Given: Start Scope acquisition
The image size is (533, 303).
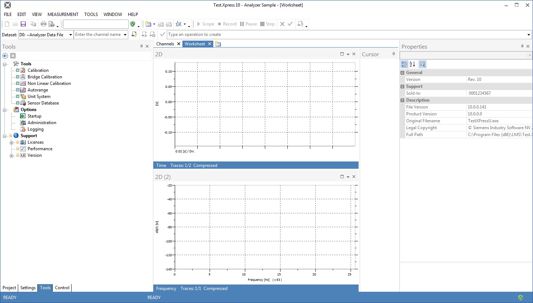Looking at the screenshot, I should pos(205,24).
